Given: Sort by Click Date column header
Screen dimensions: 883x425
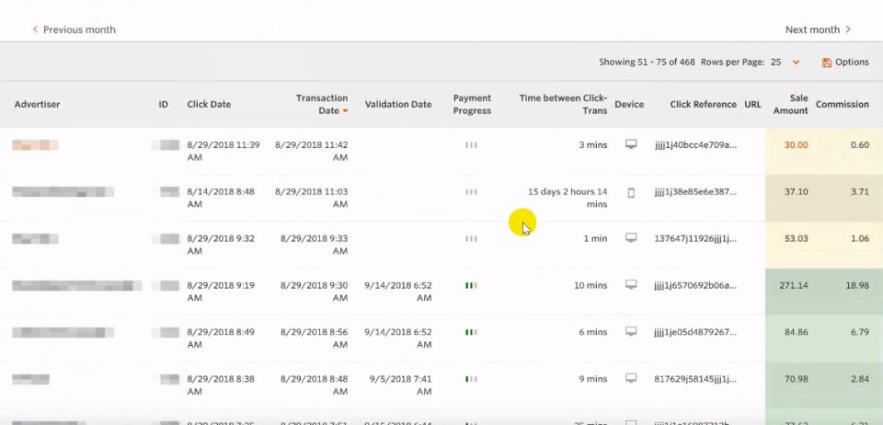Looking at the screenshot, I should coord(209,104).
